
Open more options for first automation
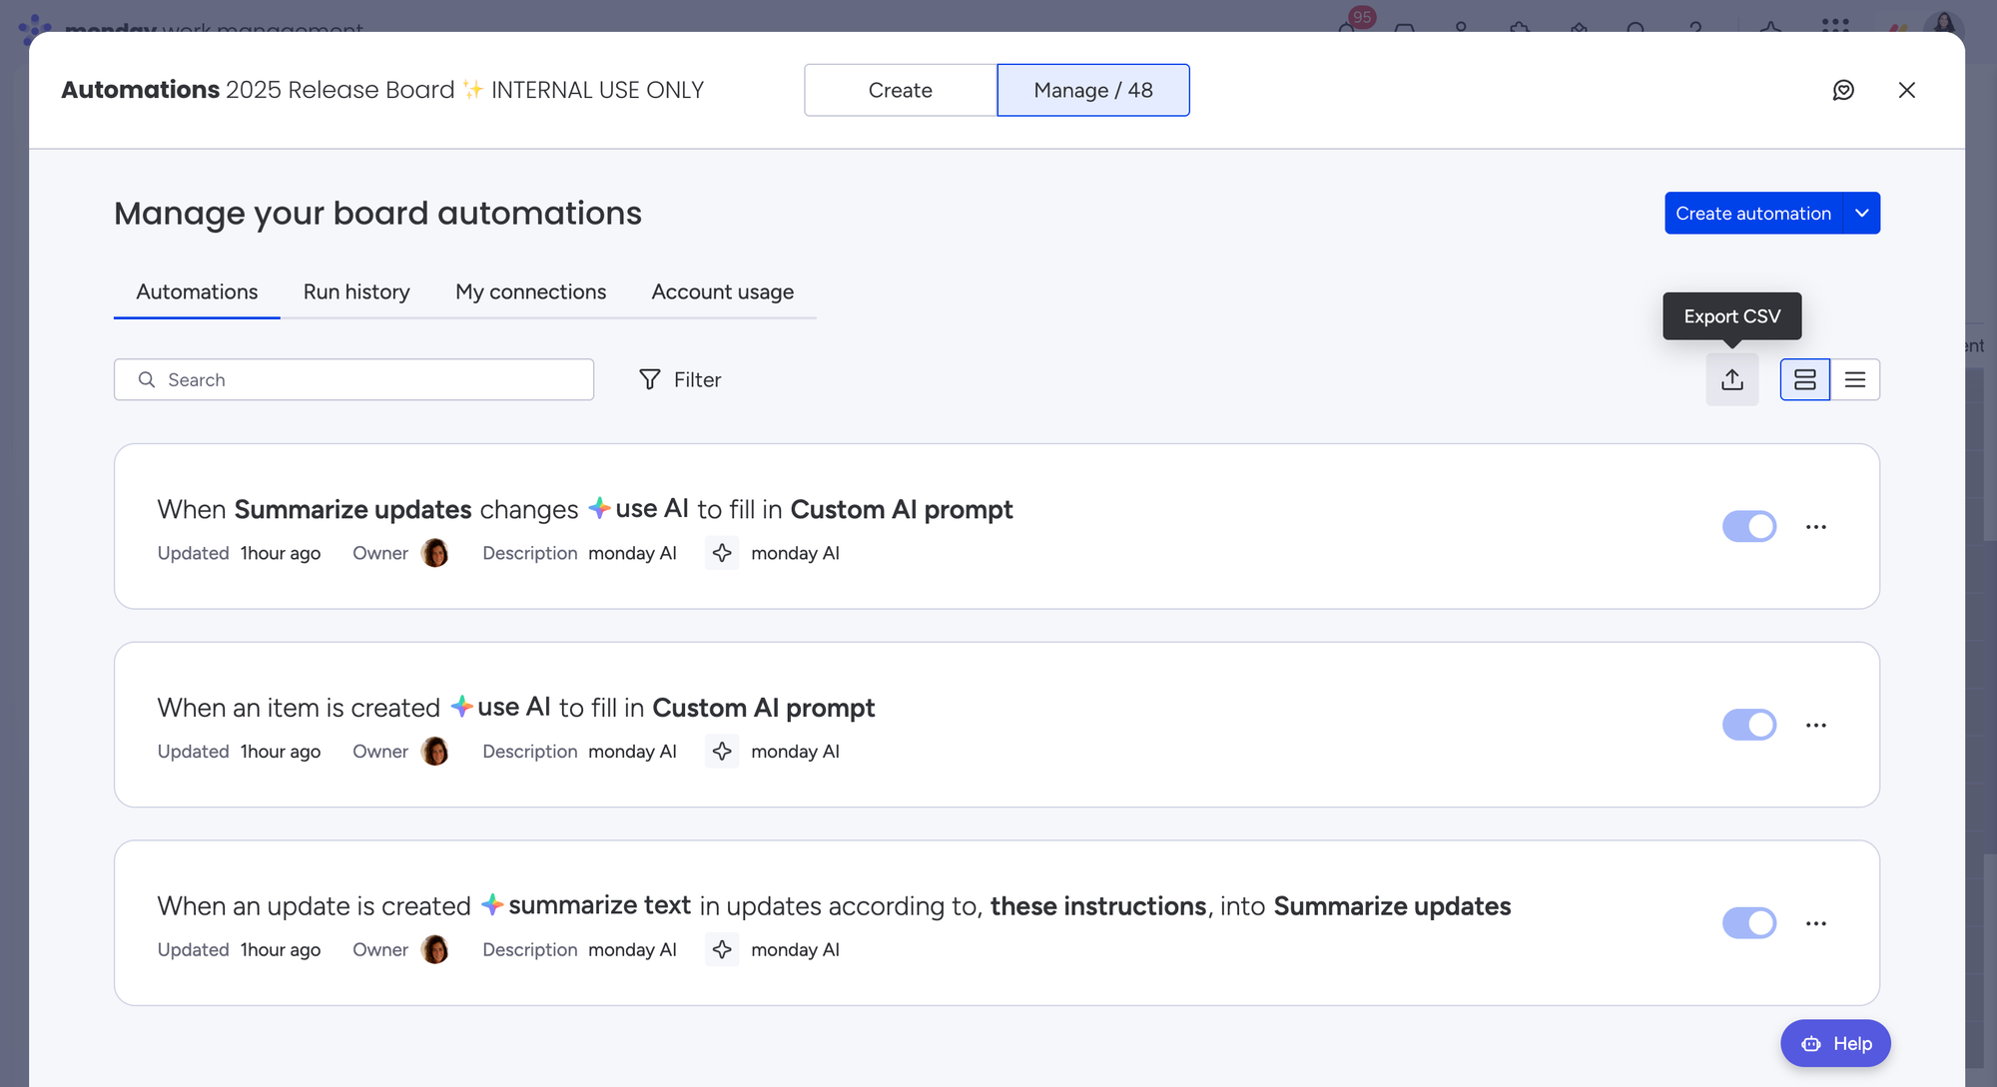(x=1815, y=526)
